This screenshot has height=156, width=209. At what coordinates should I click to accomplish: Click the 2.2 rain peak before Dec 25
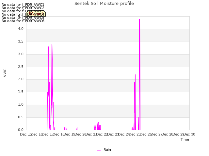tap(135, 75)
